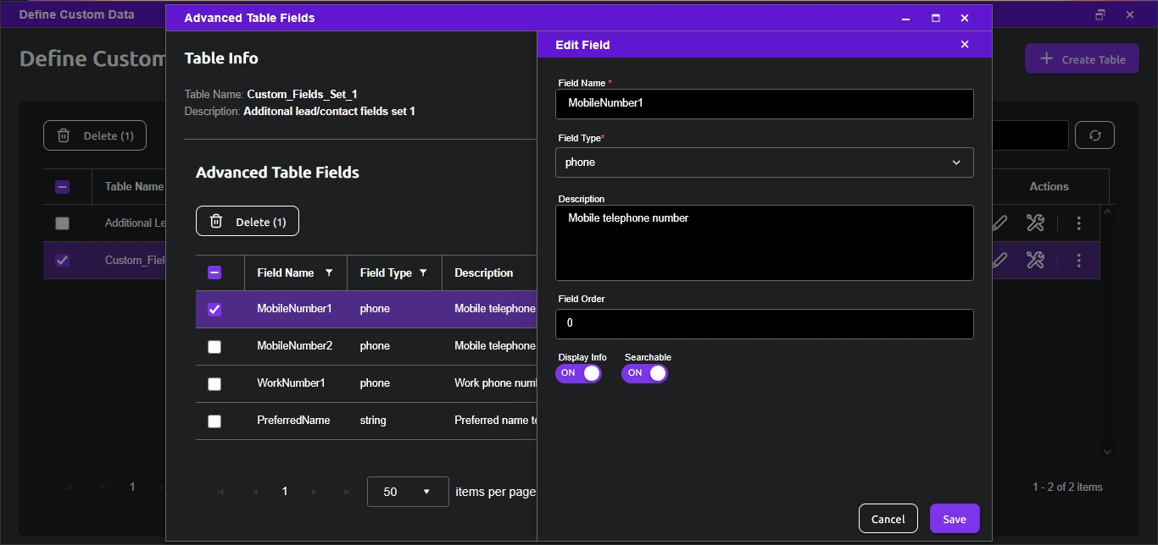Go to first page in Advanced Table Fields pager
The height and width of the screenshot is (545, 1158).
[221, 492]
